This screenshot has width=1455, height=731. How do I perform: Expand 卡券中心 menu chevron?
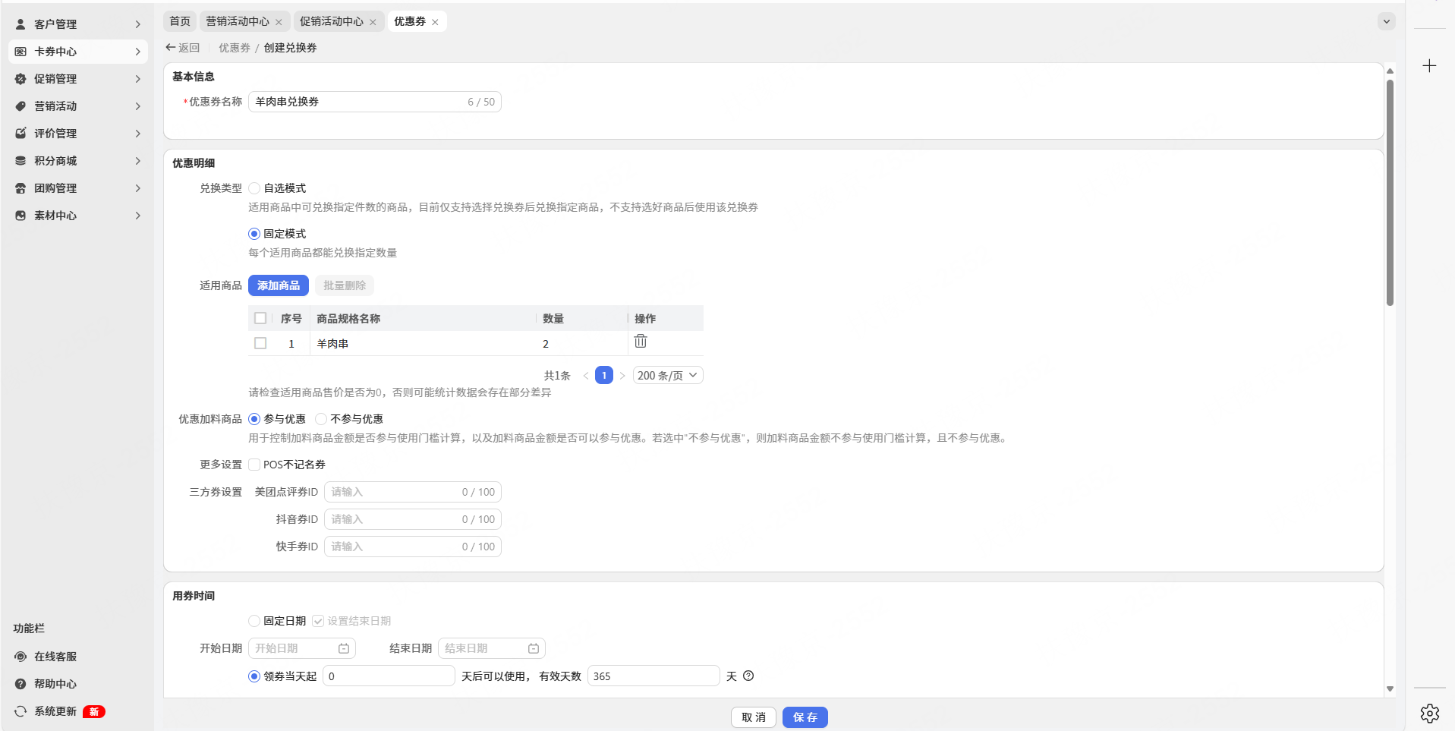(137, 52)
